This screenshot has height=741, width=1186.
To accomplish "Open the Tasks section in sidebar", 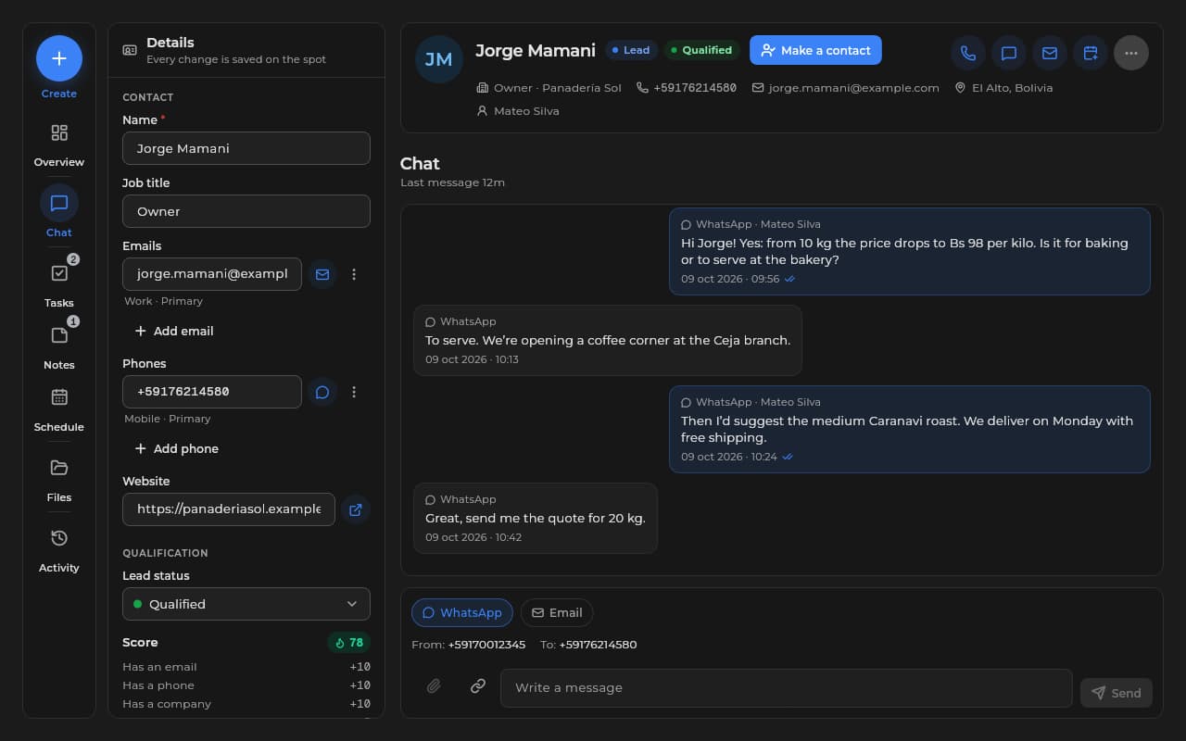I will [x=59, y=284].
